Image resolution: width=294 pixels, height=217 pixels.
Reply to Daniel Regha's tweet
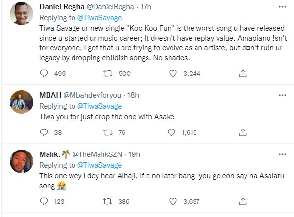click(44, 74)
